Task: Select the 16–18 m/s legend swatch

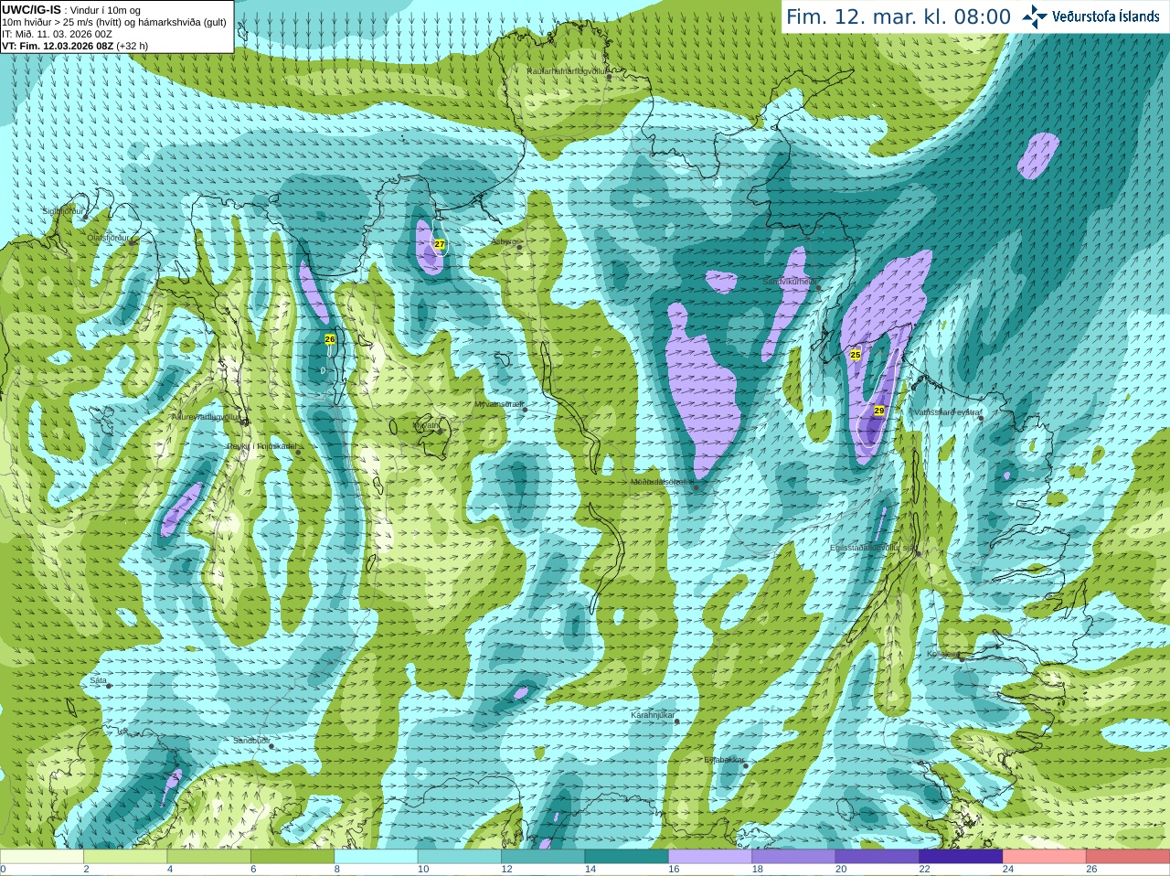Action: 710,857
